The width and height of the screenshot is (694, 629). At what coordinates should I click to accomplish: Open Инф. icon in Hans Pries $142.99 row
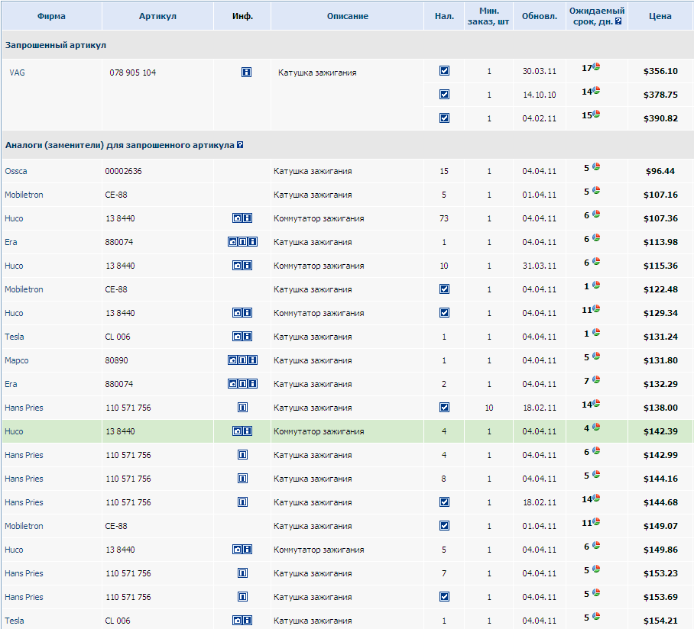(242, 454)
